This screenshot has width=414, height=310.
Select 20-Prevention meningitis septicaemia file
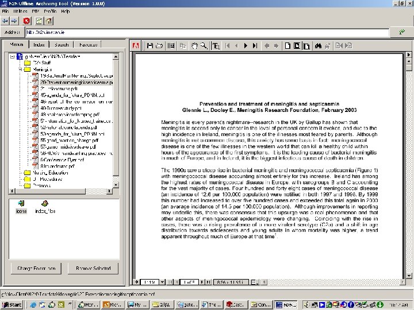click(x=76, y=82)
